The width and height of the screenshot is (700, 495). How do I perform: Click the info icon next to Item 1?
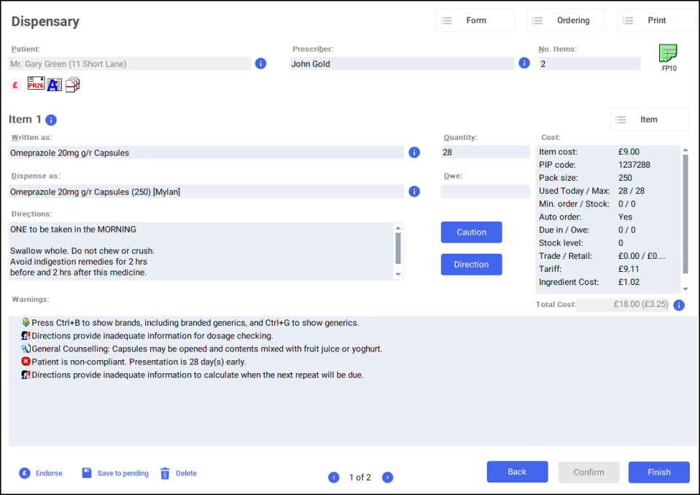tap(51, 120)
